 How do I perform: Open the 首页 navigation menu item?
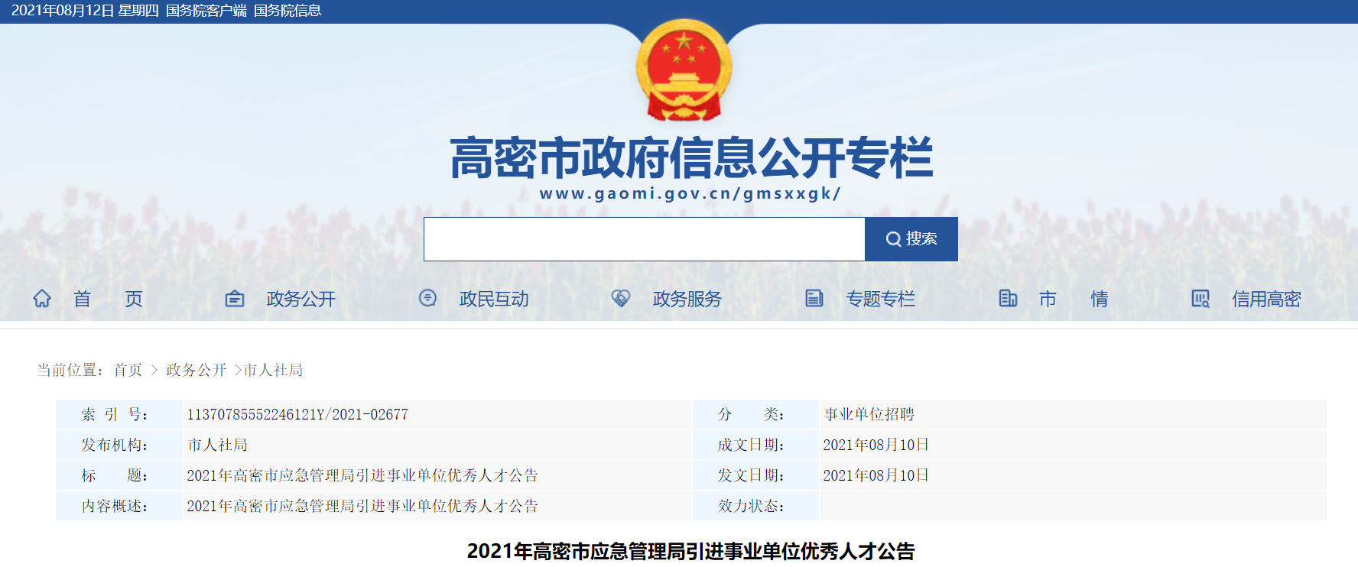108,299
